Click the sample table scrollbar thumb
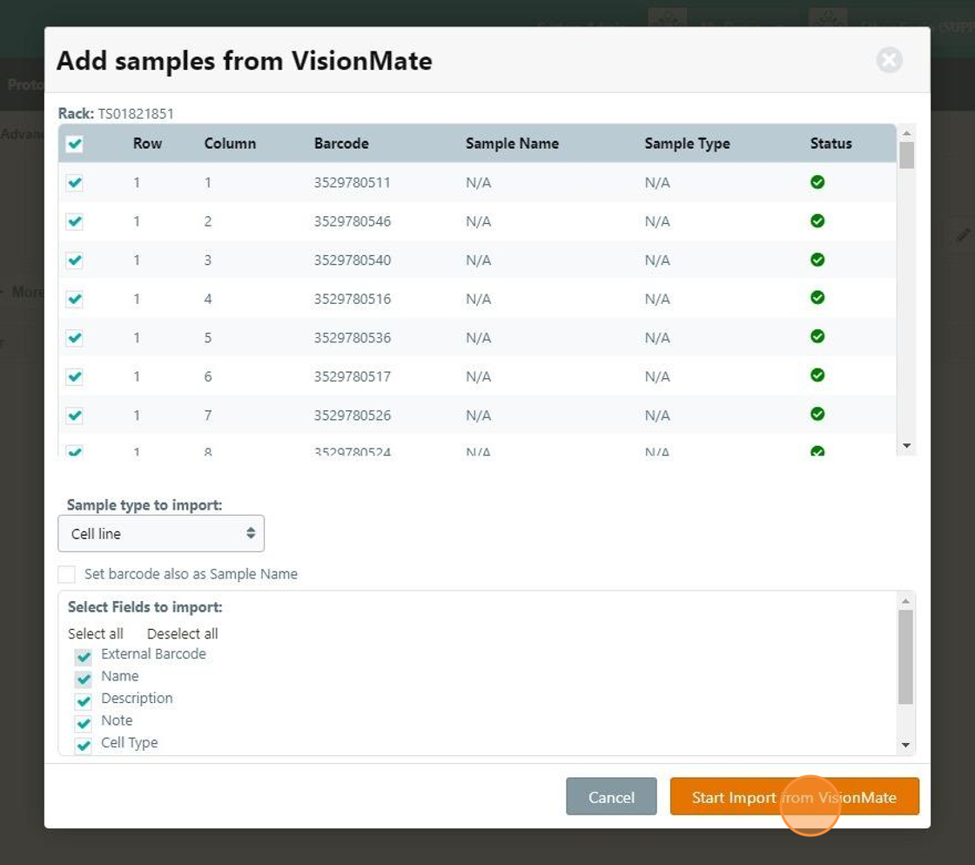 906,155
